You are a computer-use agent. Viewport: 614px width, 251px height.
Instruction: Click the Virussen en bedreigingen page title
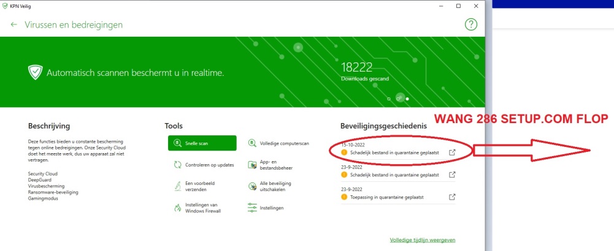74,24
